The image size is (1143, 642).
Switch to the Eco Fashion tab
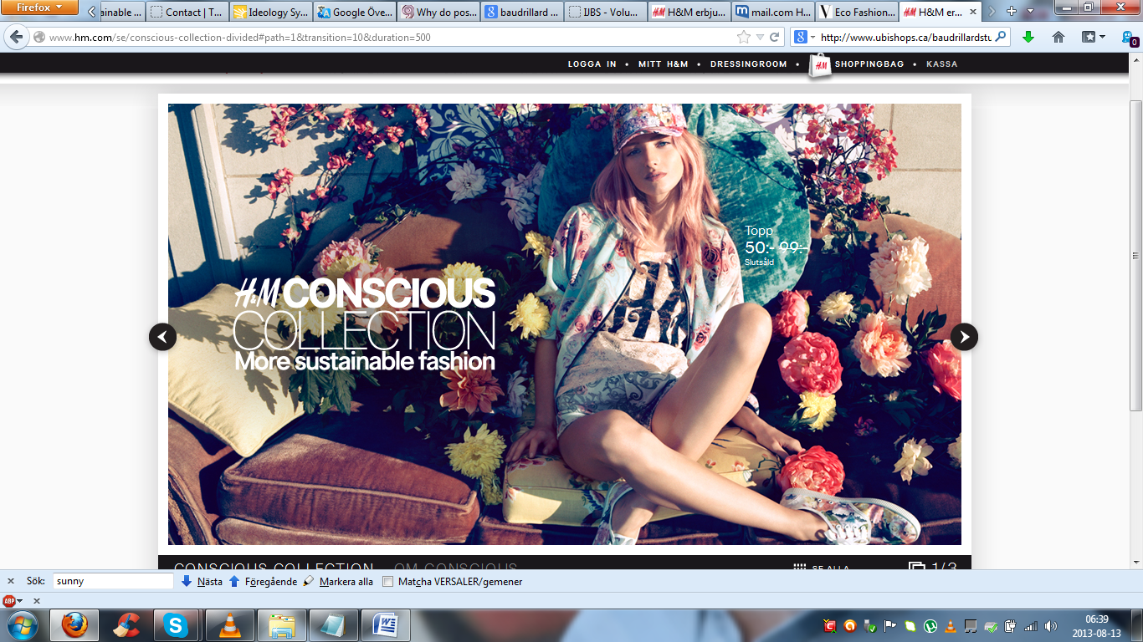856,12
